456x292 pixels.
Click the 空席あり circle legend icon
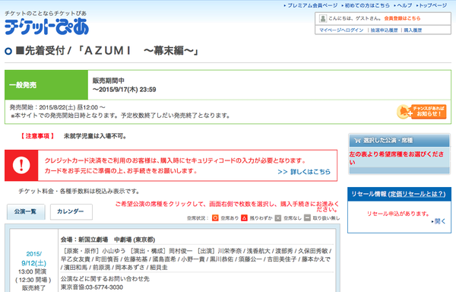pos(215,217)
